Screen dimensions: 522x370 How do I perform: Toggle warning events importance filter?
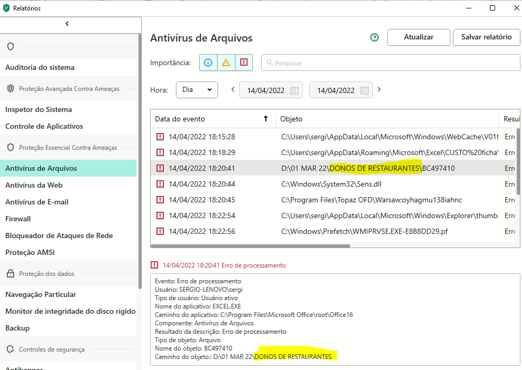click(x=226, y=63)
